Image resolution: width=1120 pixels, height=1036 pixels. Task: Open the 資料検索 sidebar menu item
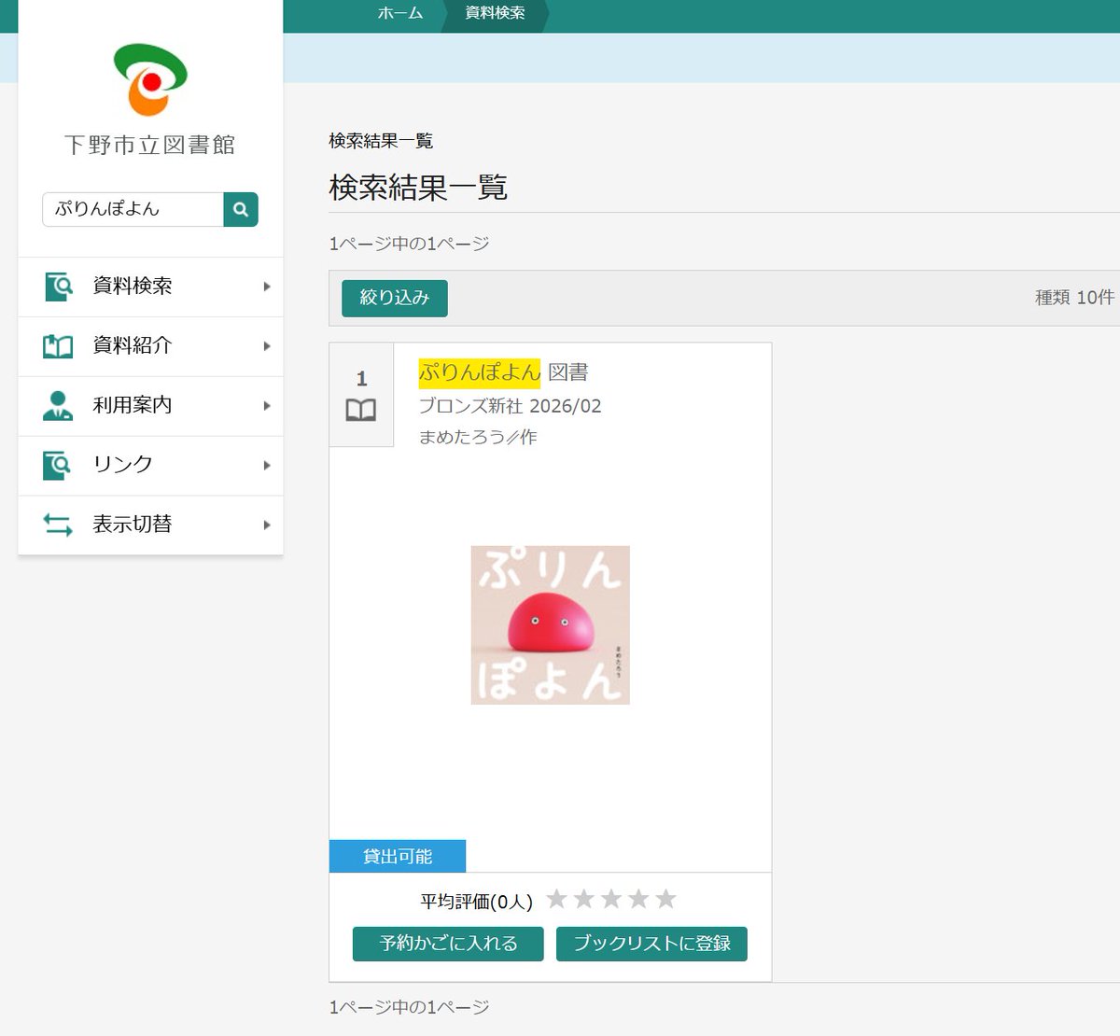click(x=150, y=287)
